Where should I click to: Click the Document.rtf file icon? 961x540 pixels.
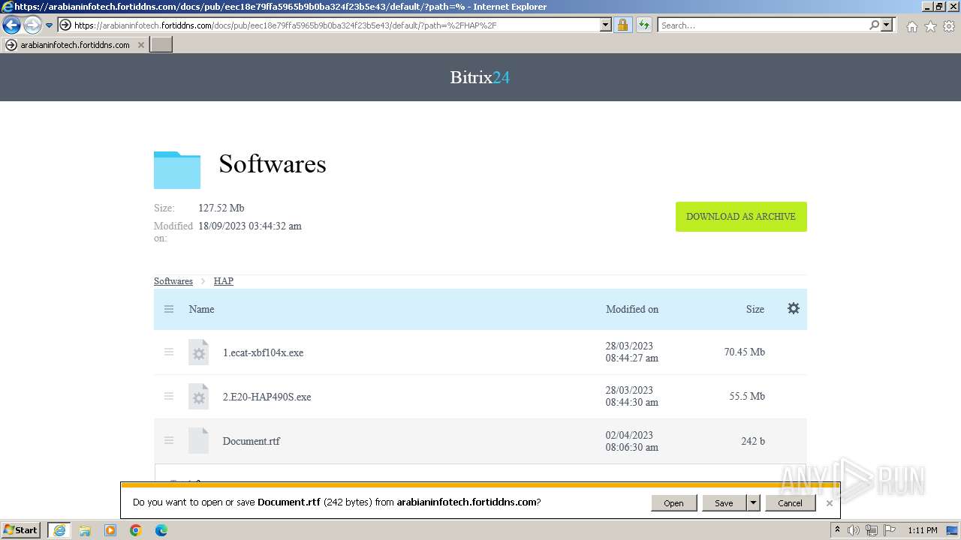[198, 441]
